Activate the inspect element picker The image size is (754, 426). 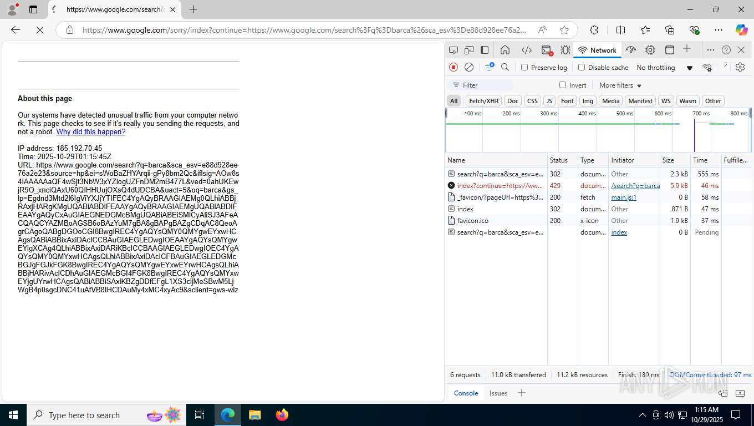click(x=454, y=50)
